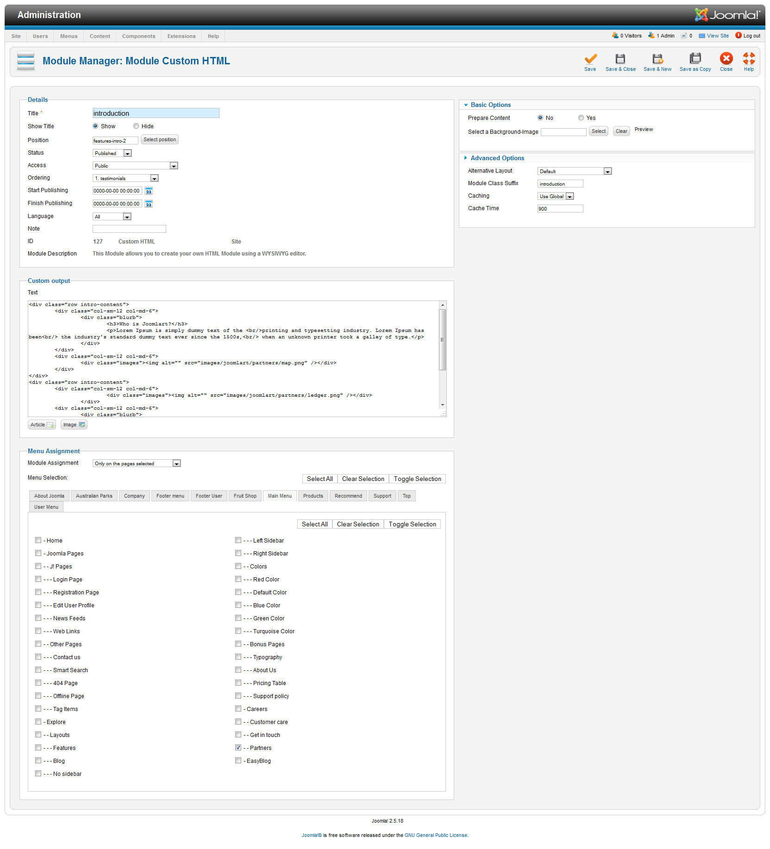Set Prepare Content to Yes

pyautogui.click(x=581, y=118)
